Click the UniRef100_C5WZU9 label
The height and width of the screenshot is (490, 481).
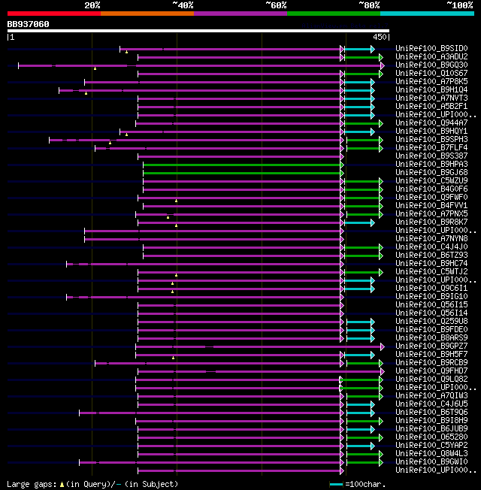click(431, 180)
